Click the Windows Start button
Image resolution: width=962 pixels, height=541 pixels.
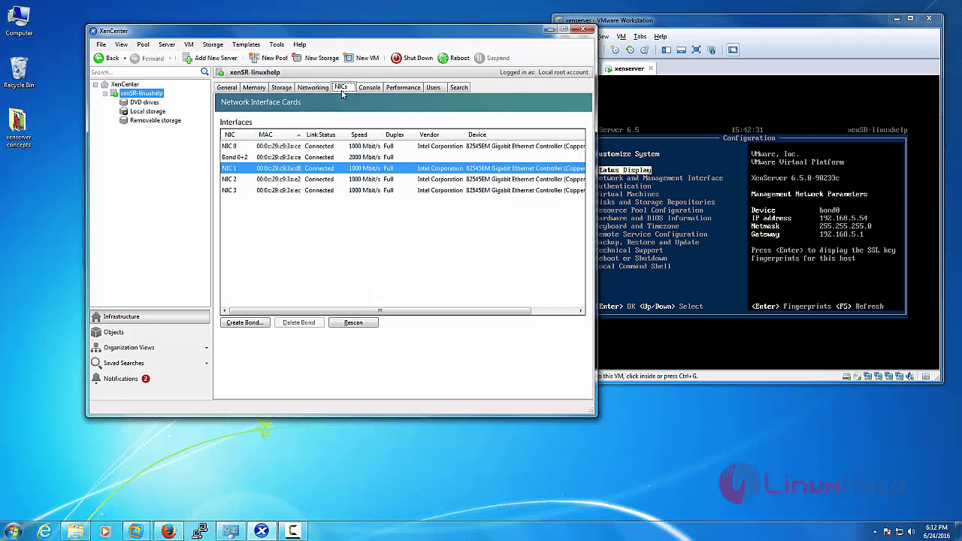click(15, 531)
